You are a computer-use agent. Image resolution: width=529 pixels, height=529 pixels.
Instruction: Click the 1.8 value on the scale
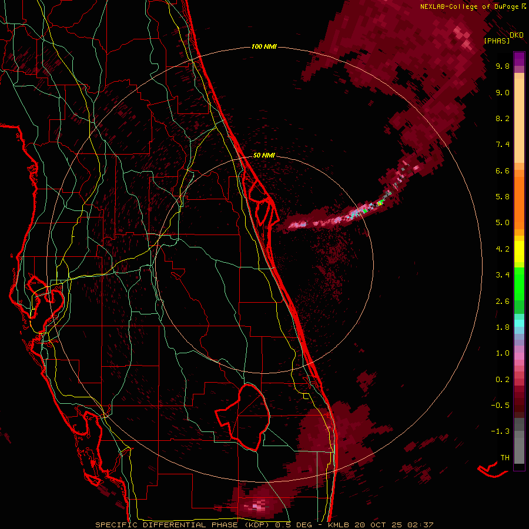(x=503, y=327)
